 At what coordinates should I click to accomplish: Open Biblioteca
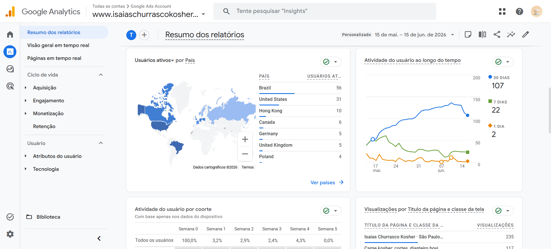48,217
